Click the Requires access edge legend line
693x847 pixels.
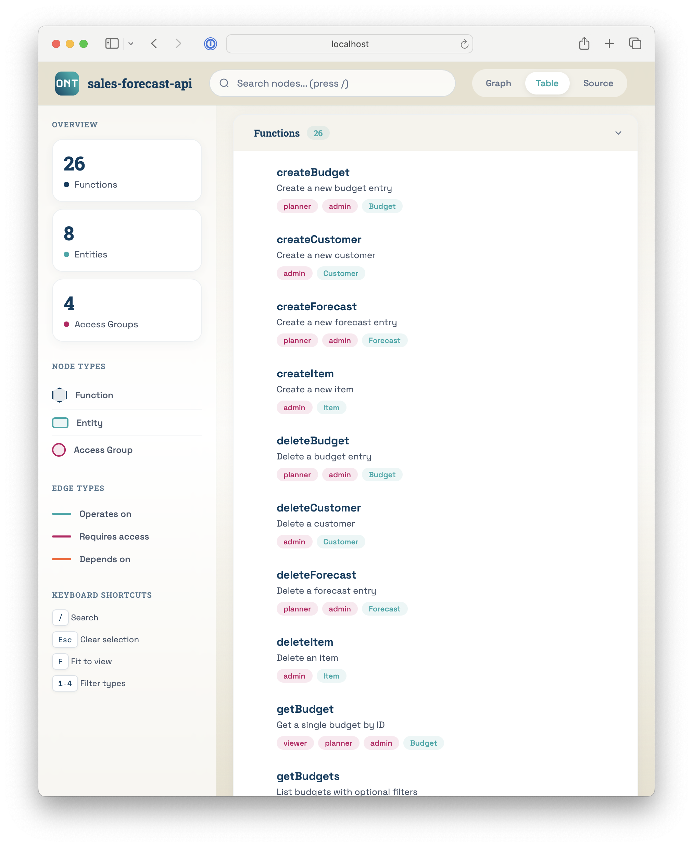tap(62, 536)
